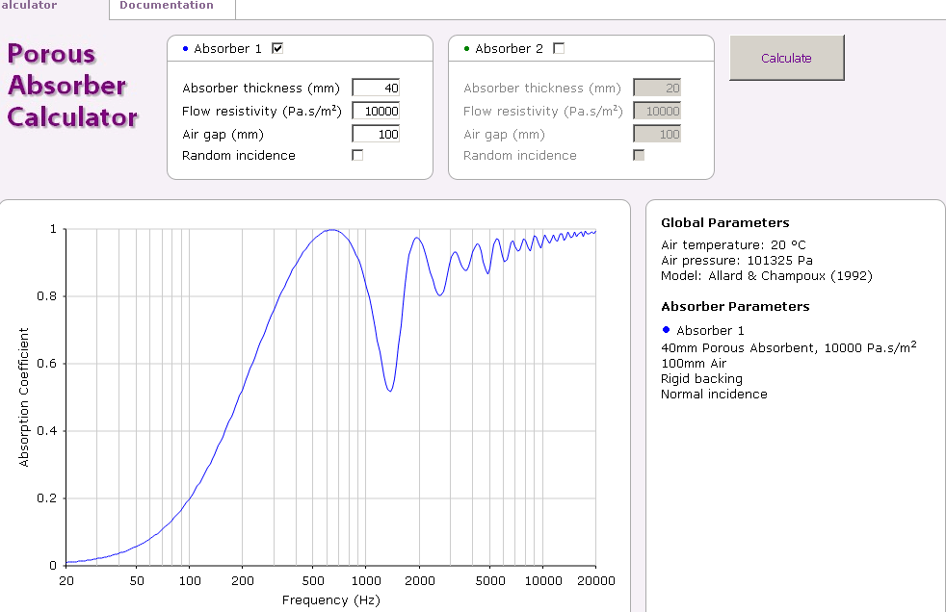The image size is (946, 612).
Task: Click the 0.4 tick label on absorption axis
Action: [x=46, y=431]
